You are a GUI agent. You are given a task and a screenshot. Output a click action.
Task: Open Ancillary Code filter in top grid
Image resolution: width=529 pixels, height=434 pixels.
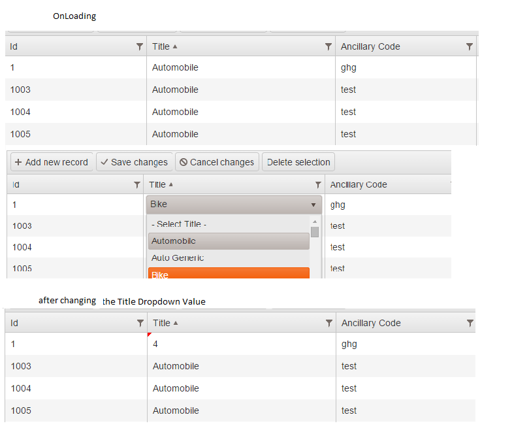[x=469, y=46]
